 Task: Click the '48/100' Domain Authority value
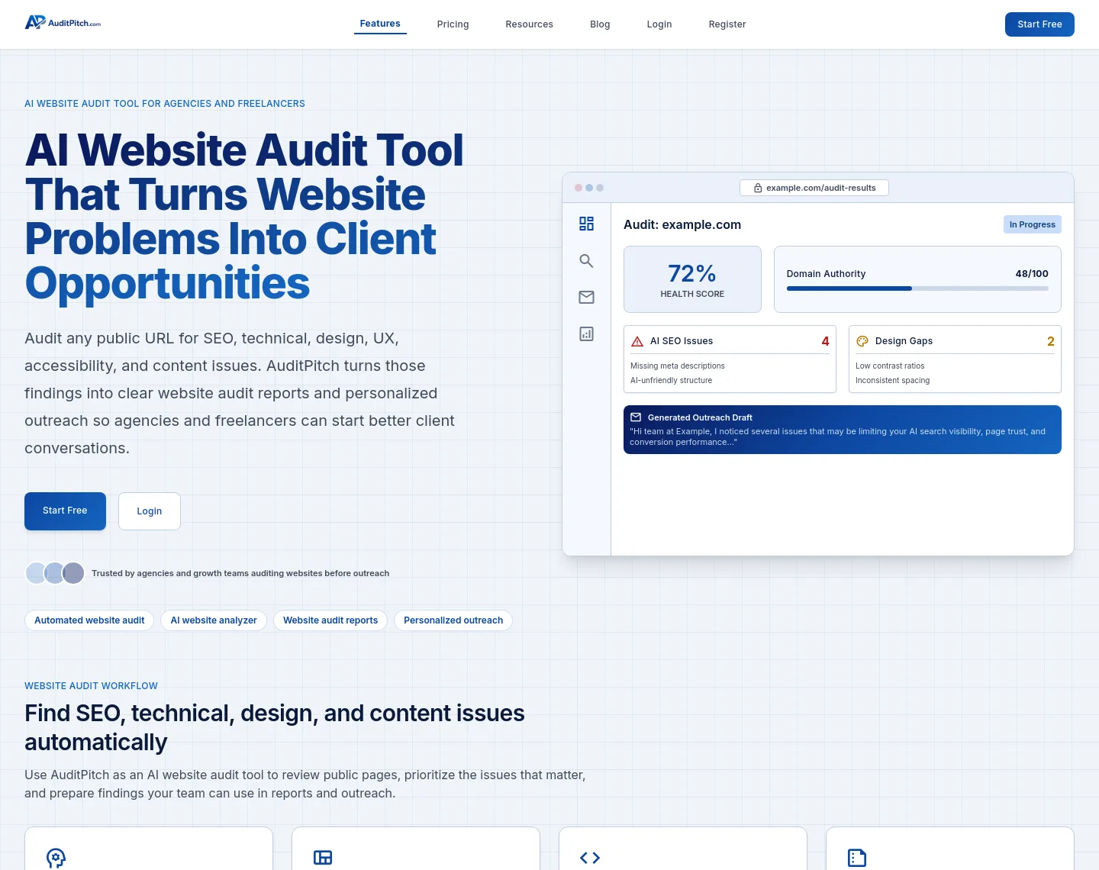(x=1032, y=274)
